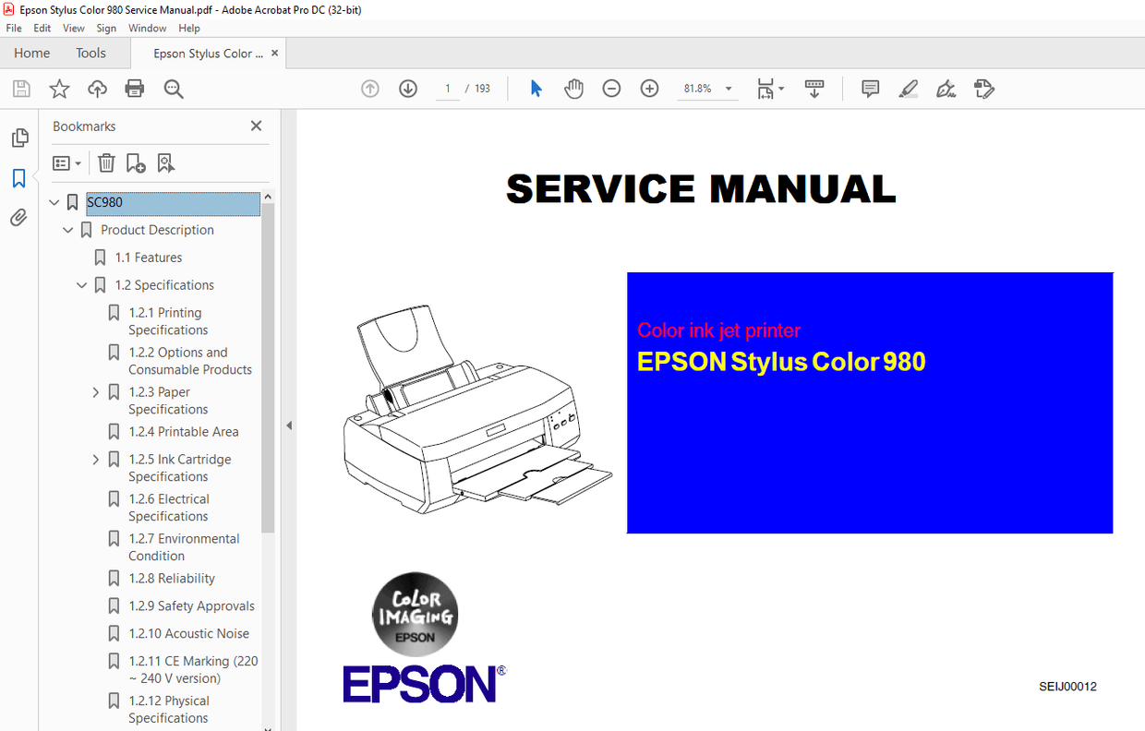Image resolution: width=1145 pixels, height=731 pixels.
Task: Click bookmarks scrollbar up arrow
Action: tap(268, 197)
